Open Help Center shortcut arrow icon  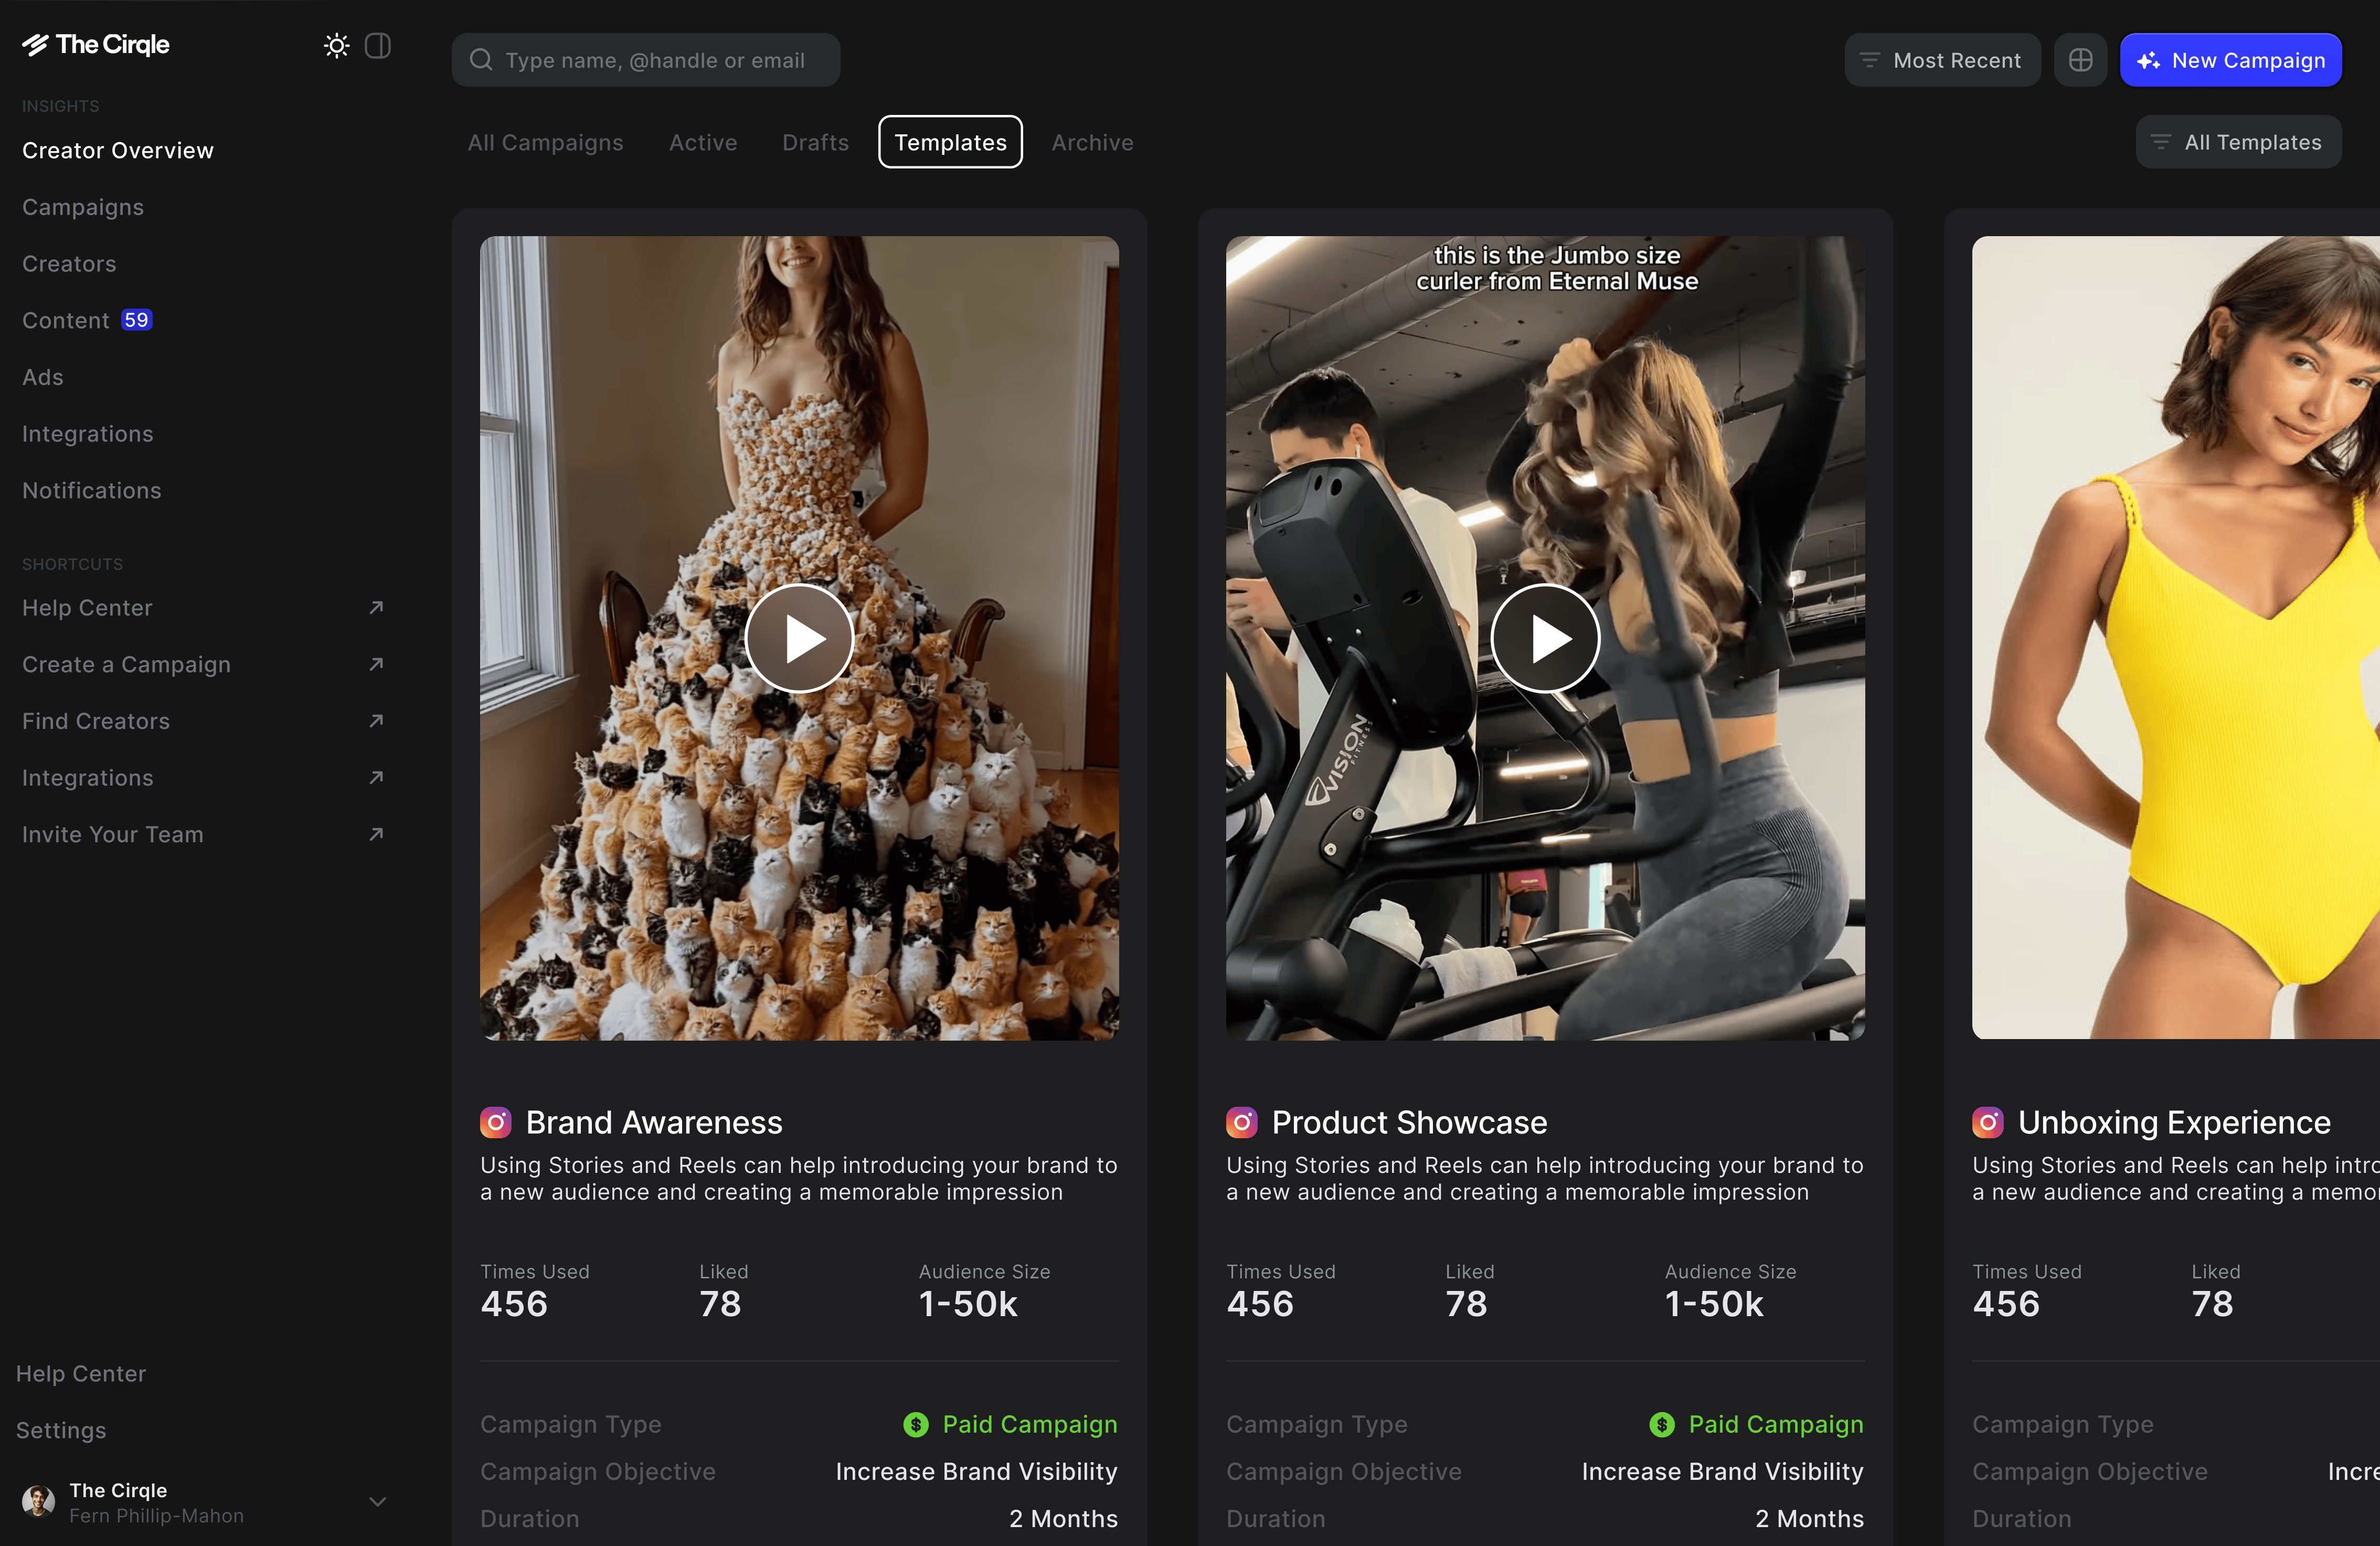tap(376, 608)
